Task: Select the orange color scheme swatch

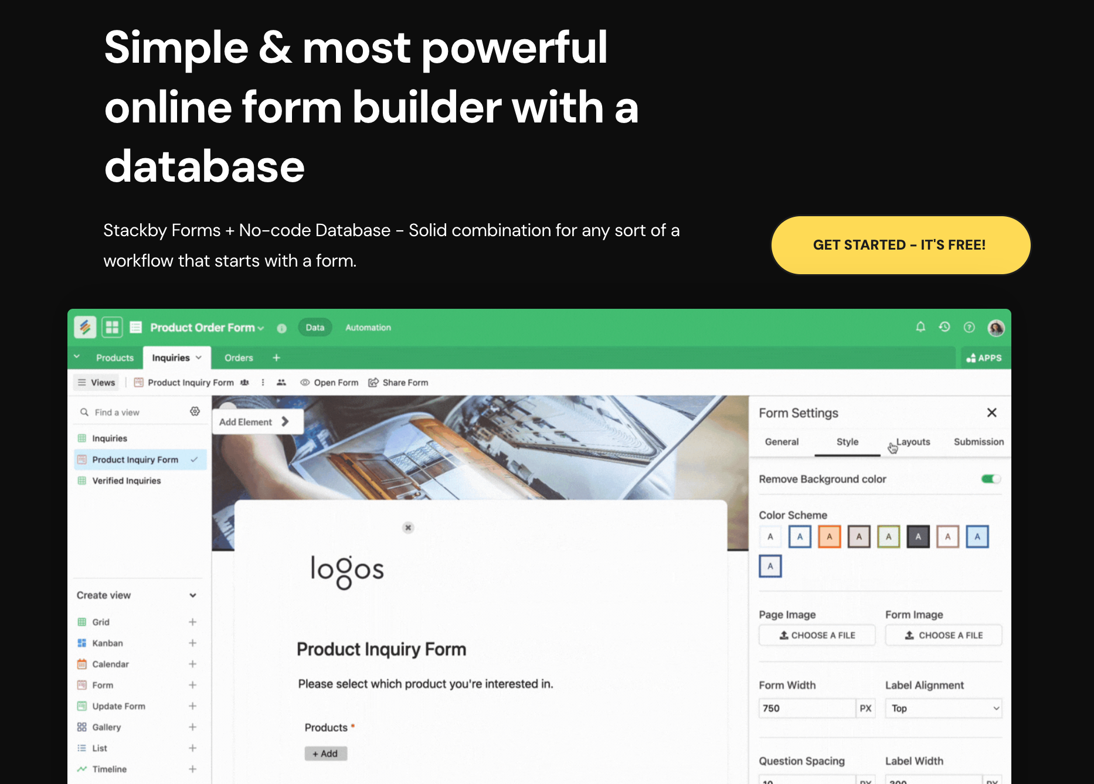Action: click(x=829, y=537)
